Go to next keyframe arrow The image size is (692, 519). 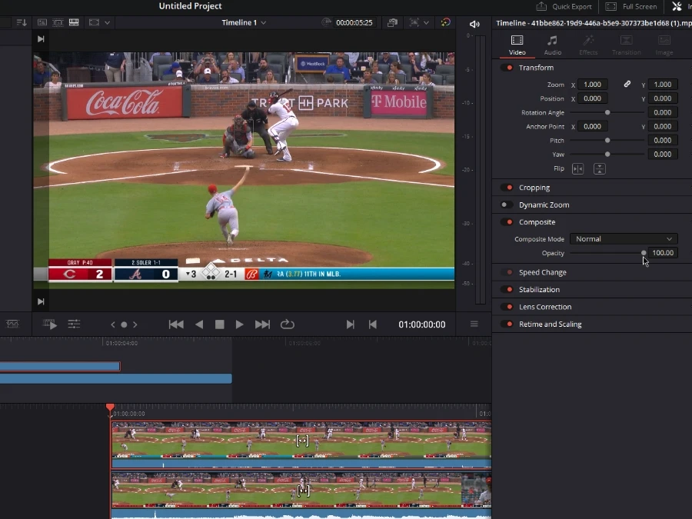point(135,324)
